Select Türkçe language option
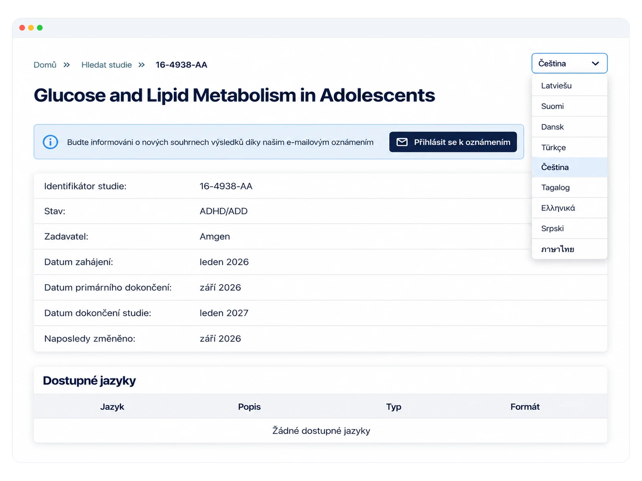Screen dimensions: 642x481 coord(569,147)
